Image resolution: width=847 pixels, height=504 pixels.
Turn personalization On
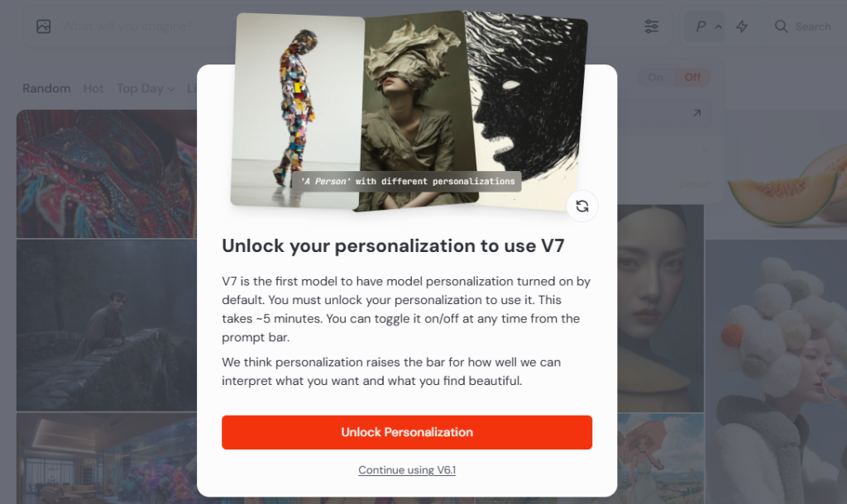click(655, 77)
